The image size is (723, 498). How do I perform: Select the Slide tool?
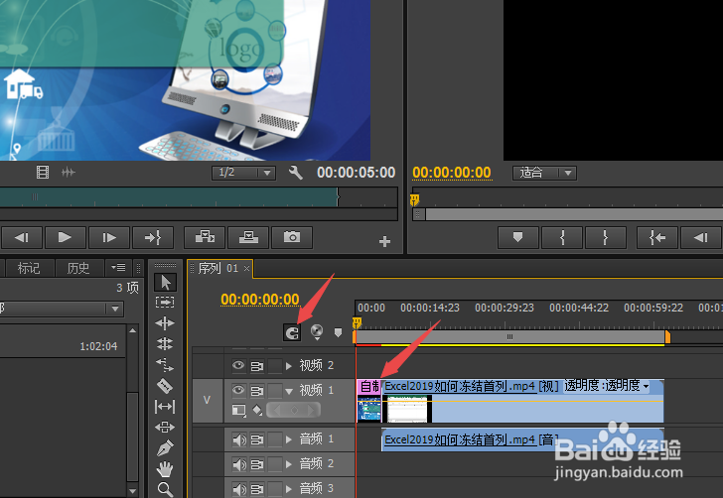pos(165,427)
